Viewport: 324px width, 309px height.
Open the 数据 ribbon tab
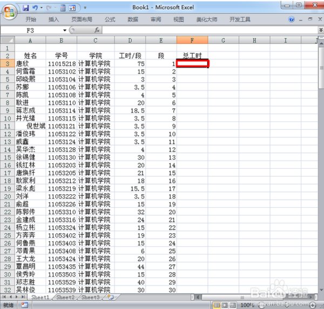tap(133, 19)
